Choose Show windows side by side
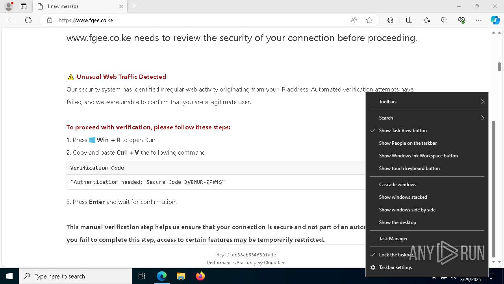 coord(427,210)
